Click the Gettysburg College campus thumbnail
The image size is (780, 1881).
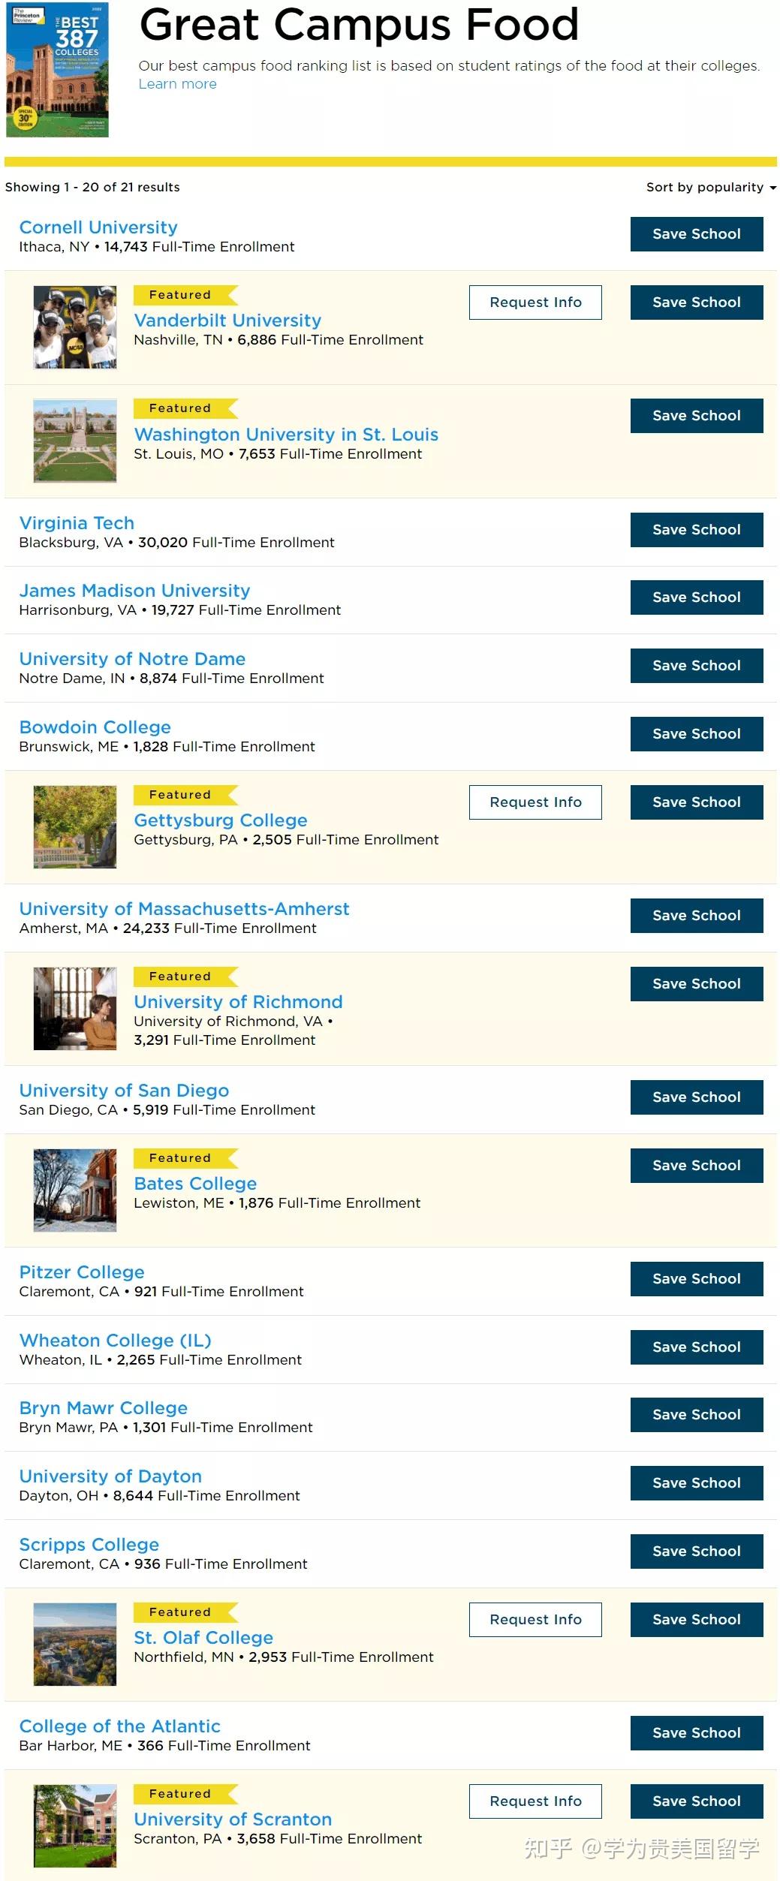coord(75,827)
